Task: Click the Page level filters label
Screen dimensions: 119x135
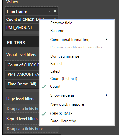Action: (x=20, y=99)
